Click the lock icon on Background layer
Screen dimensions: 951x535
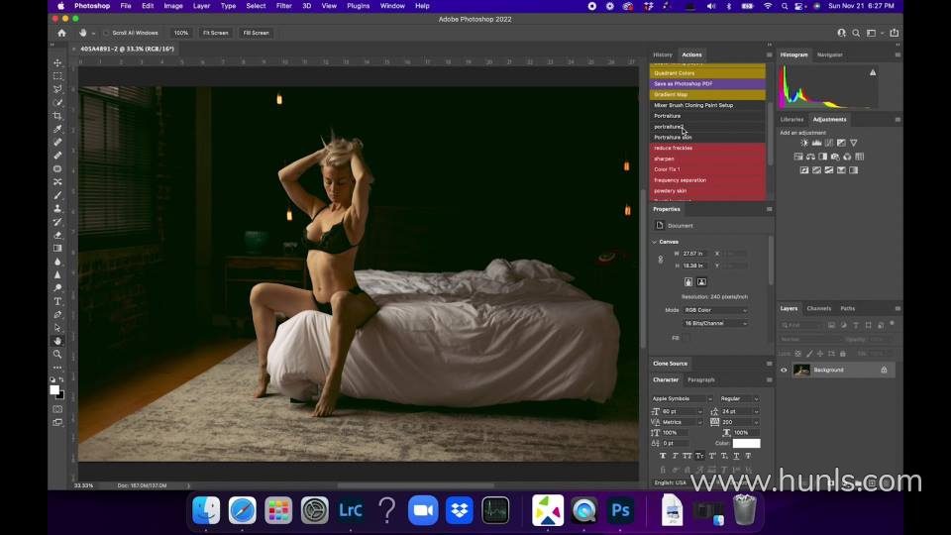pos(884,370)
